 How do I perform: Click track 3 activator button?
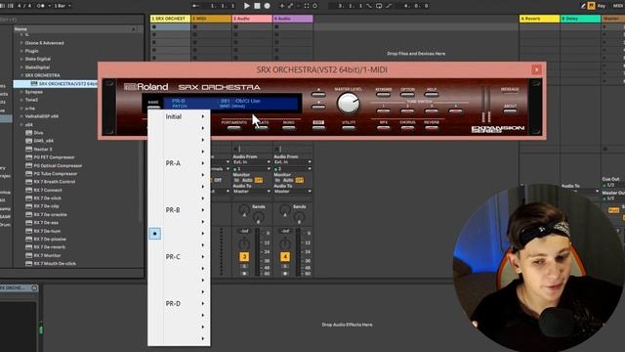(x=244, y=256)
